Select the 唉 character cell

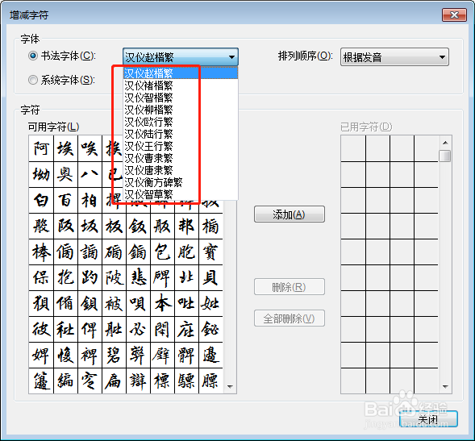click(90, 148)
